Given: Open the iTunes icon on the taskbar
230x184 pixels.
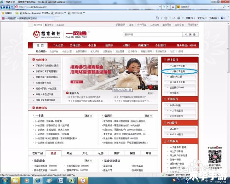Looking at the screenshot, I should (83, 180).
